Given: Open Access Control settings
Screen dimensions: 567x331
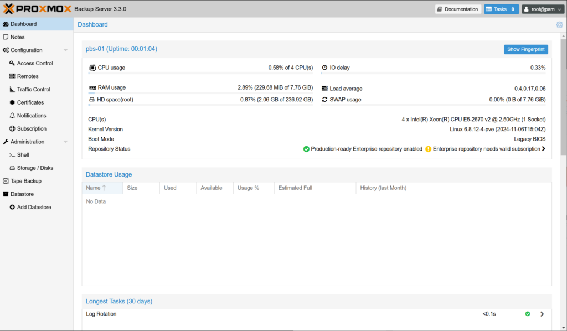Looking at the screenshot, I should point(35,63).
